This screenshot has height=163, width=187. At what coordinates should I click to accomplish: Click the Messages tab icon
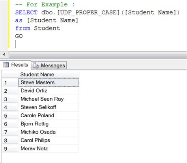36,66
